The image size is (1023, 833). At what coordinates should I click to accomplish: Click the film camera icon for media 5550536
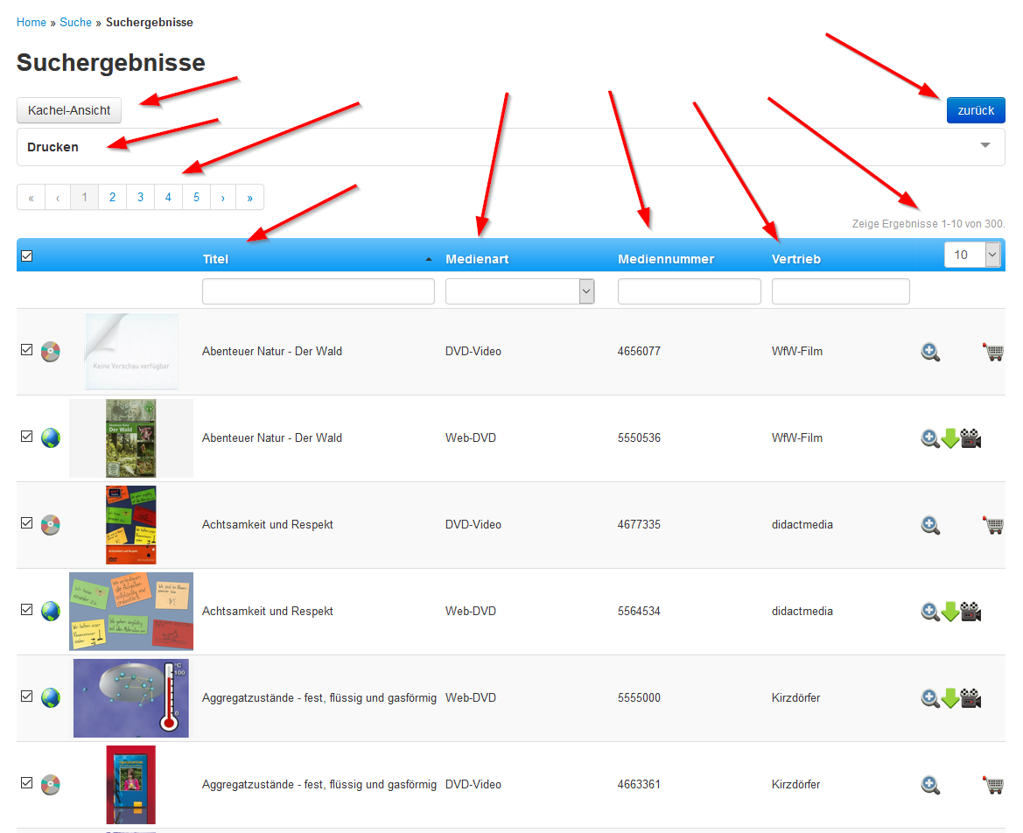click(970, 438)
